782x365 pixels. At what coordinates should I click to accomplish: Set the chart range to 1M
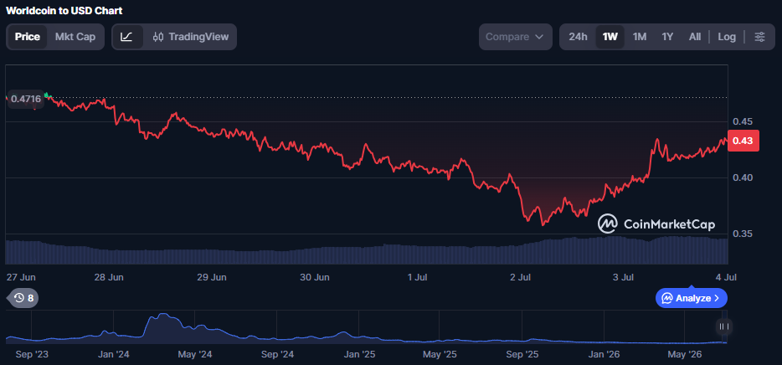pos(640,37)
